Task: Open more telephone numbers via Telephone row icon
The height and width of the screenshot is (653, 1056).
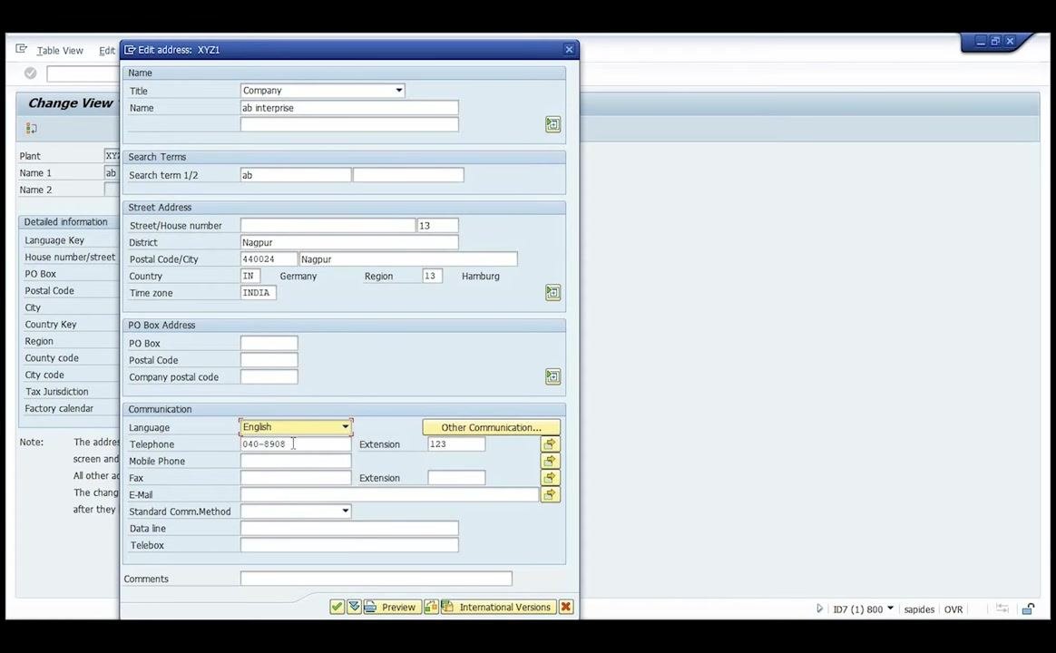Action: [550, 444]
